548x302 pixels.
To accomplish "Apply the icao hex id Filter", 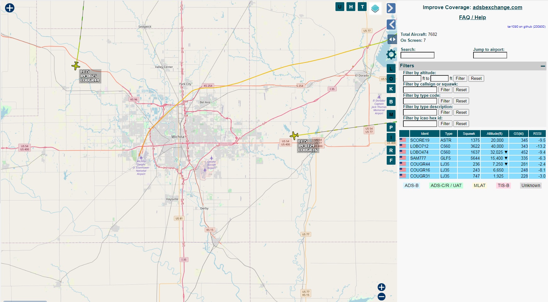I will coord(445,124).
